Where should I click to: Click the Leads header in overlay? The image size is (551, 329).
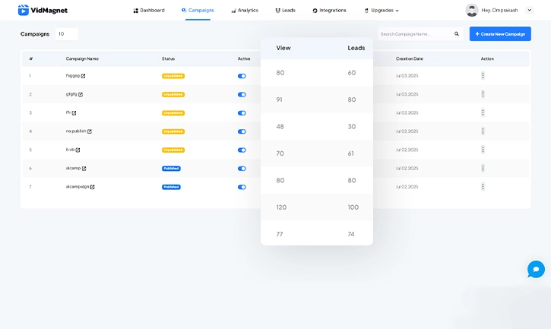[x=356, y=48]
